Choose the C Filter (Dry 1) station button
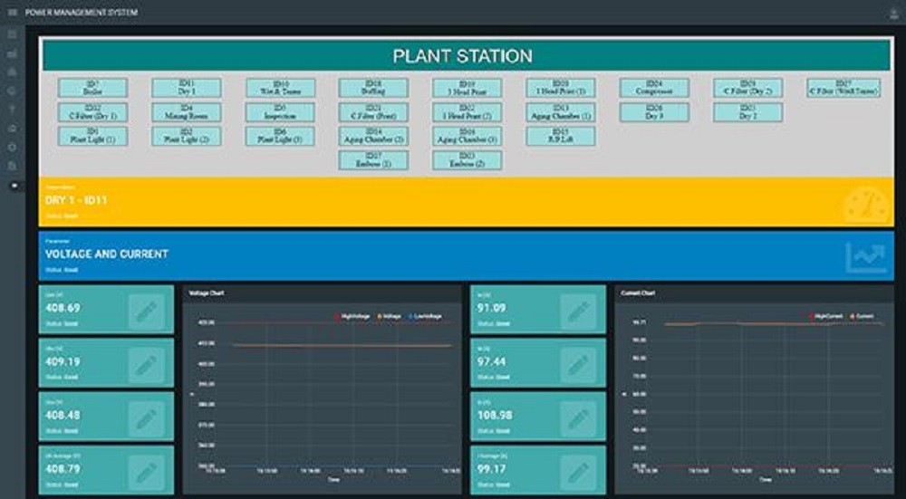This screenshot has height=499, width=906. tap(92, 112)
